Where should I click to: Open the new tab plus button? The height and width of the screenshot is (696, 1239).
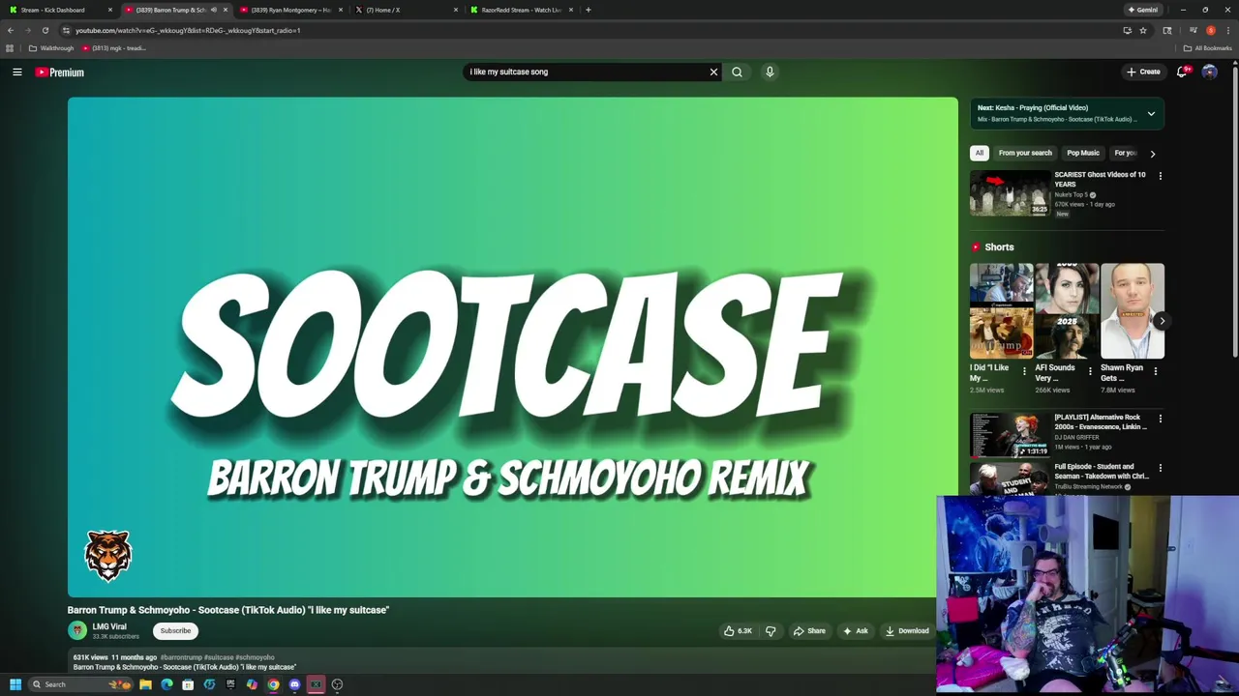pyautogui.click(x=589, y=10)
